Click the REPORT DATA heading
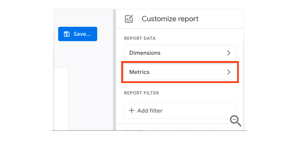 tap(140, 38)
